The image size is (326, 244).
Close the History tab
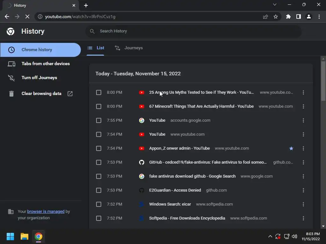click(74, 5)
